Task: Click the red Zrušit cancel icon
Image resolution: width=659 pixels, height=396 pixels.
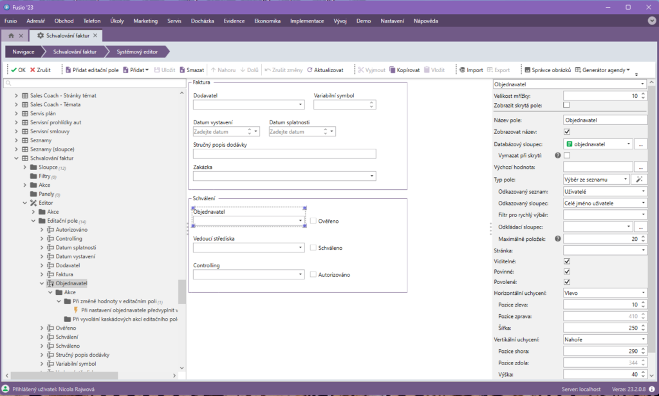Action: tap(33, 70)
